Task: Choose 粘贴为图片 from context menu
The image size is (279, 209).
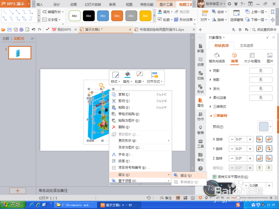Action: (141, 120)
